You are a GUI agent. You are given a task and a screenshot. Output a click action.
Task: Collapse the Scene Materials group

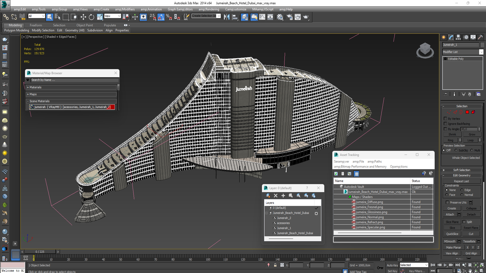28,101
